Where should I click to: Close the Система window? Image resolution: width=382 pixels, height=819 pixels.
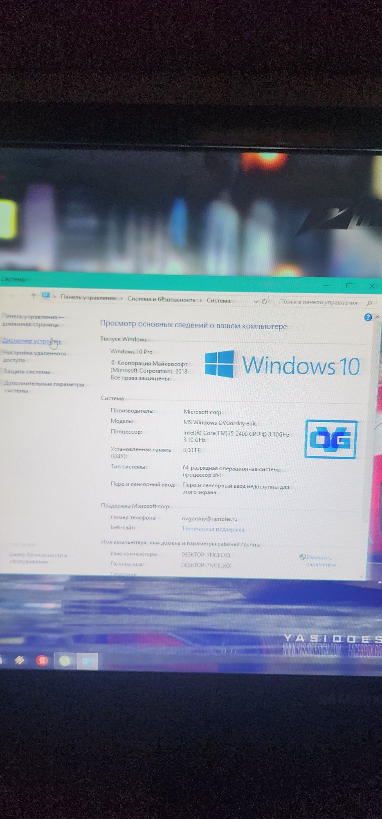tap(372, 286)
